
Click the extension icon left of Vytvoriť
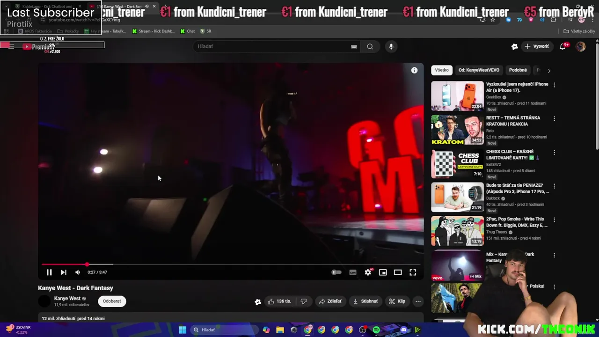(515, 46)
